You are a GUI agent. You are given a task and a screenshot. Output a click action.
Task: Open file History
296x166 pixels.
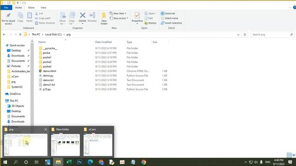150,23
